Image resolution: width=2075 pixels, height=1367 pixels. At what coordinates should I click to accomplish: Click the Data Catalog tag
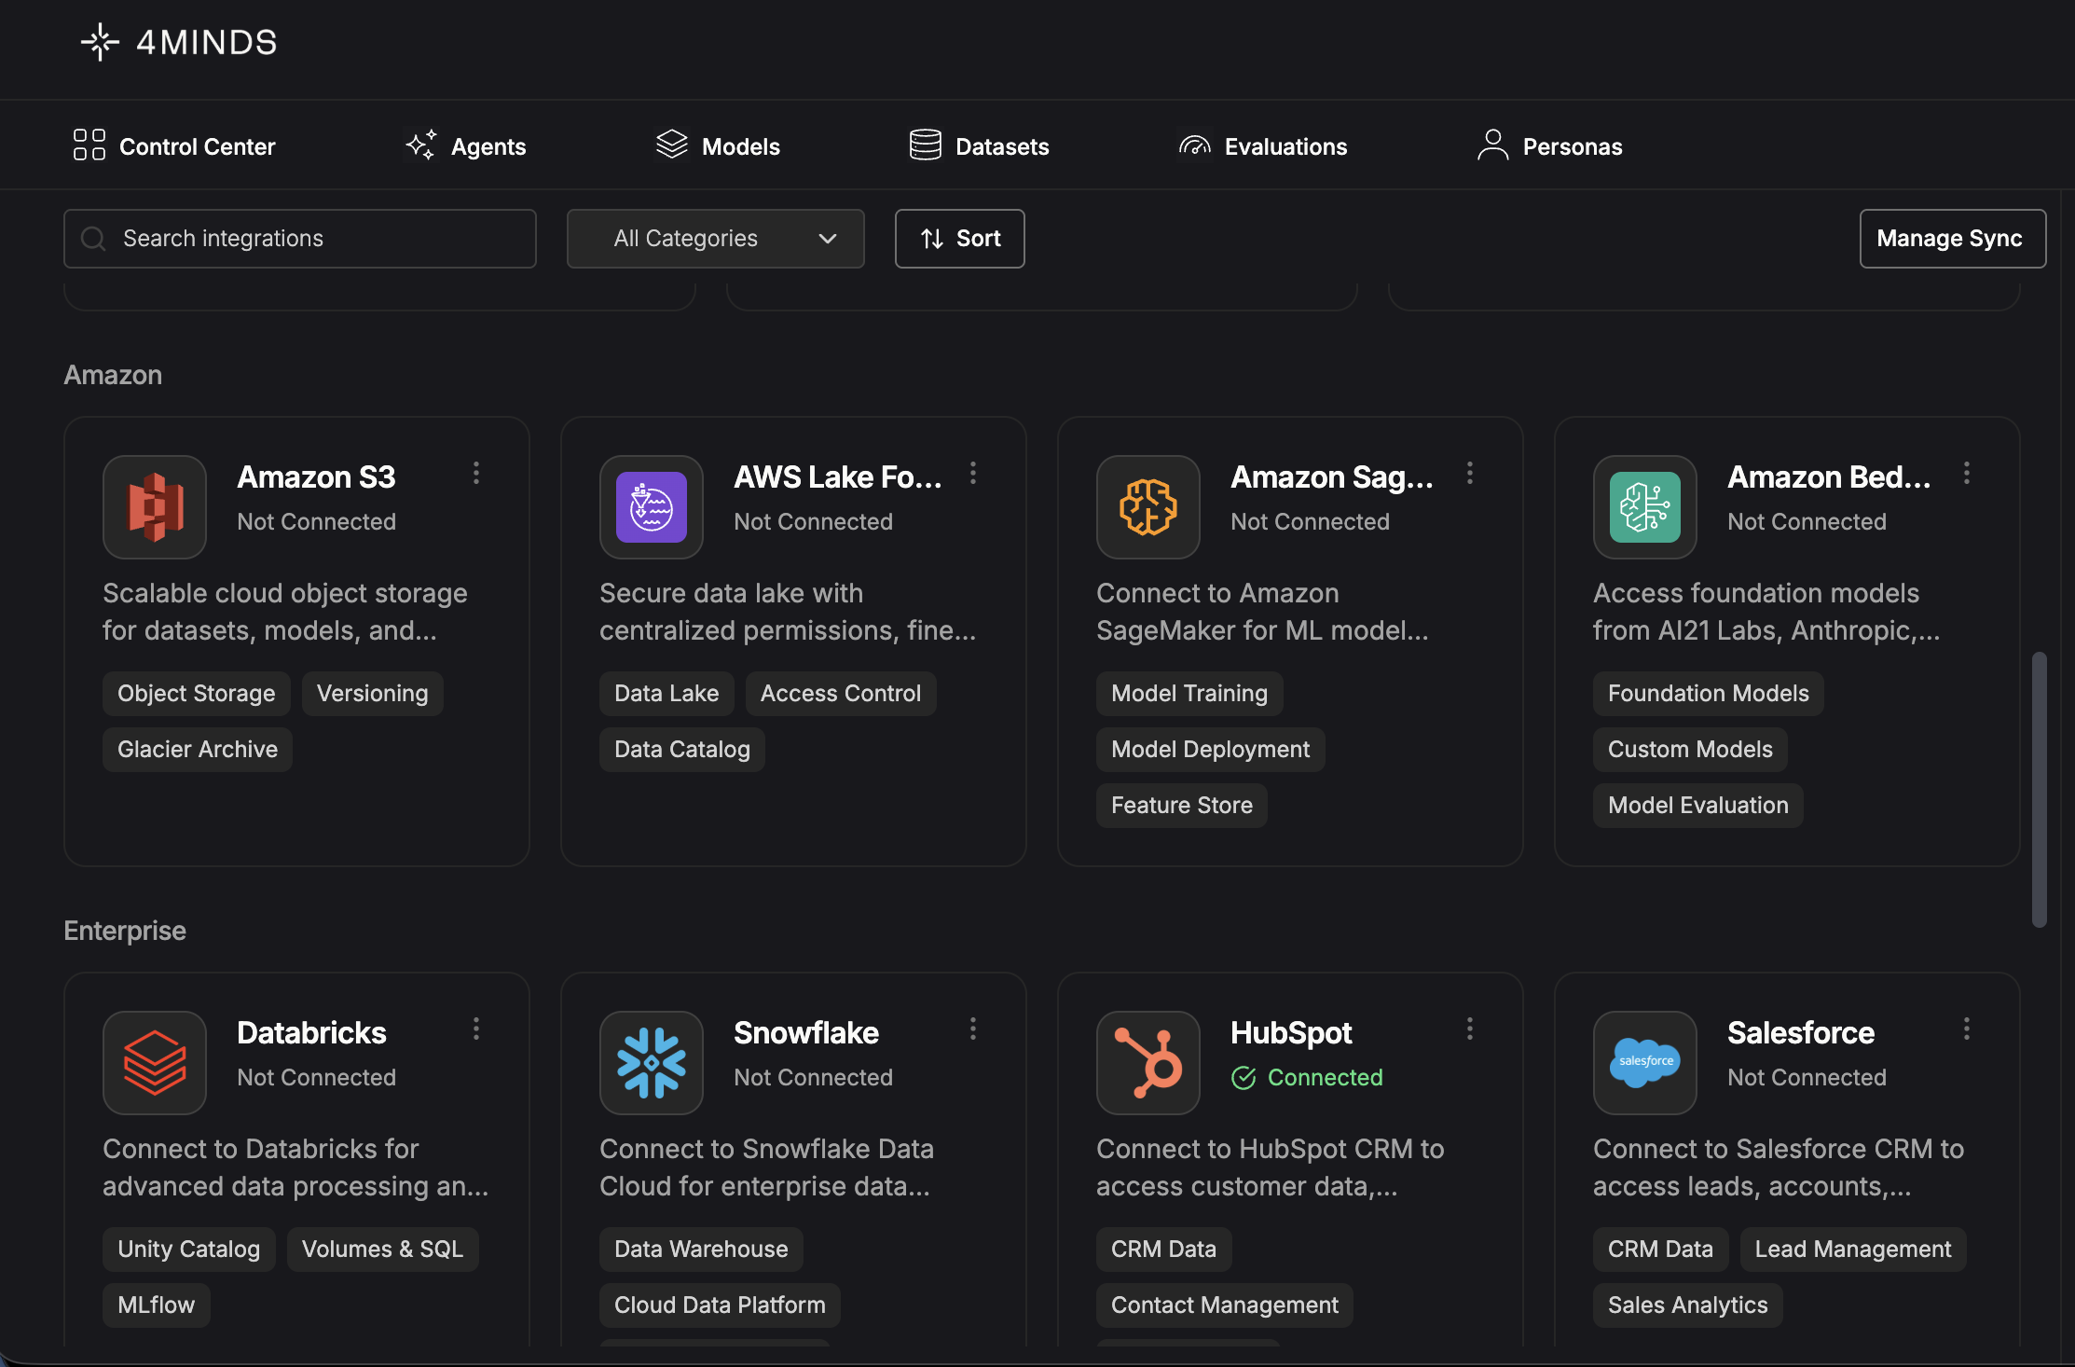point(682,750)
